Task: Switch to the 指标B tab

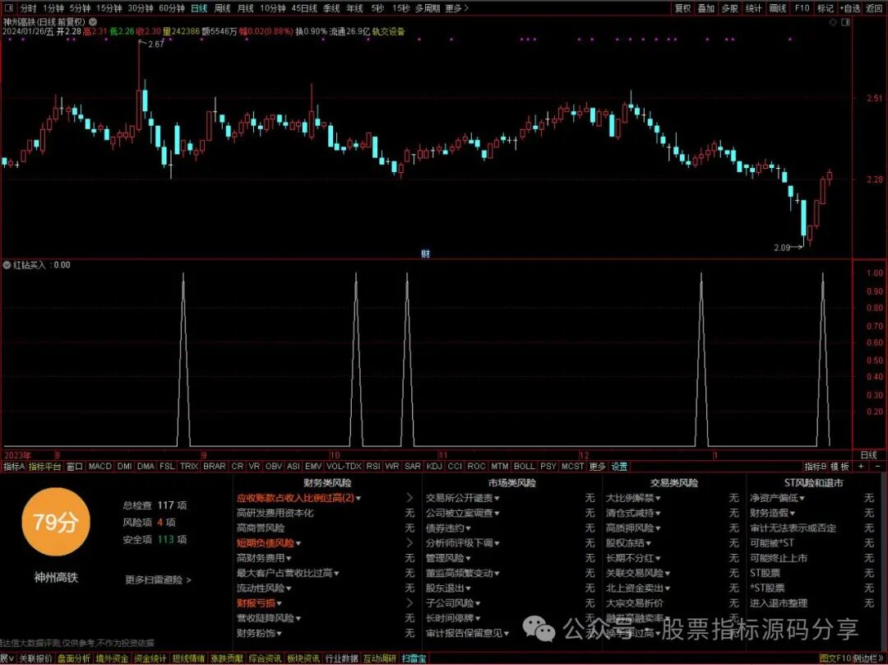Action: [816, 466]
